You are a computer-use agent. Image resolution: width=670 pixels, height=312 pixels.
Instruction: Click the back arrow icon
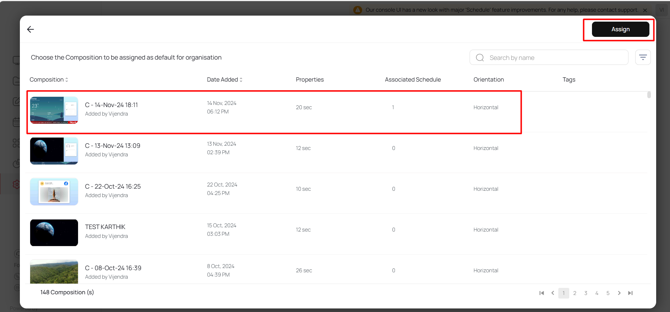tap(31, 29)
